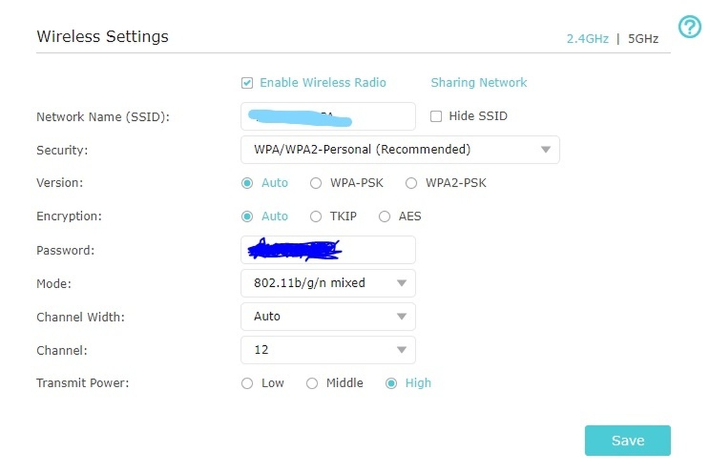Click the Password input field
This screenshot has width=710, height=473.
click(328, 250)
